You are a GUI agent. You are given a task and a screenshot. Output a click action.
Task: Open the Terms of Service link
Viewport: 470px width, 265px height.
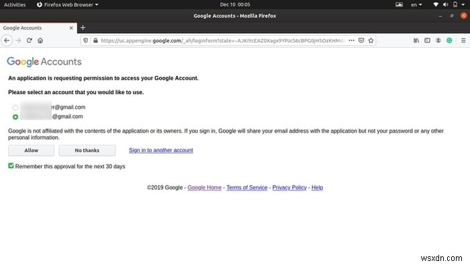pos(246,188)
